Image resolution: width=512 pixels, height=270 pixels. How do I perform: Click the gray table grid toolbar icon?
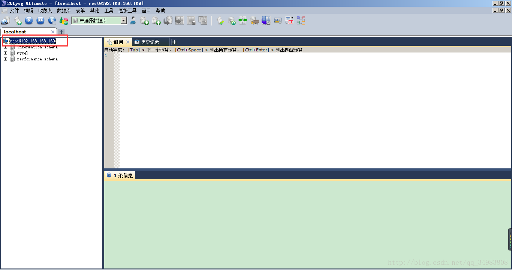(x=191, y=21)
